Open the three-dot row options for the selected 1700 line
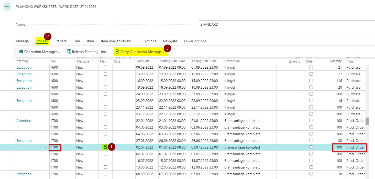Viewport: 375px width, 179px height. tap(46, 147)
